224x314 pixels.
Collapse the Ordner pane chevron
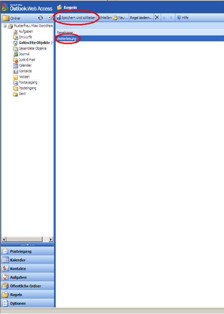(x=49, y=18)
